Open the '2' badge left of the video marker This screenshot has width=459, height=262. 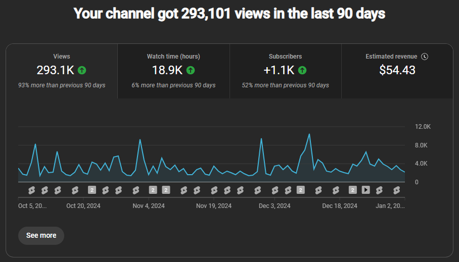[x=353, y=190]
